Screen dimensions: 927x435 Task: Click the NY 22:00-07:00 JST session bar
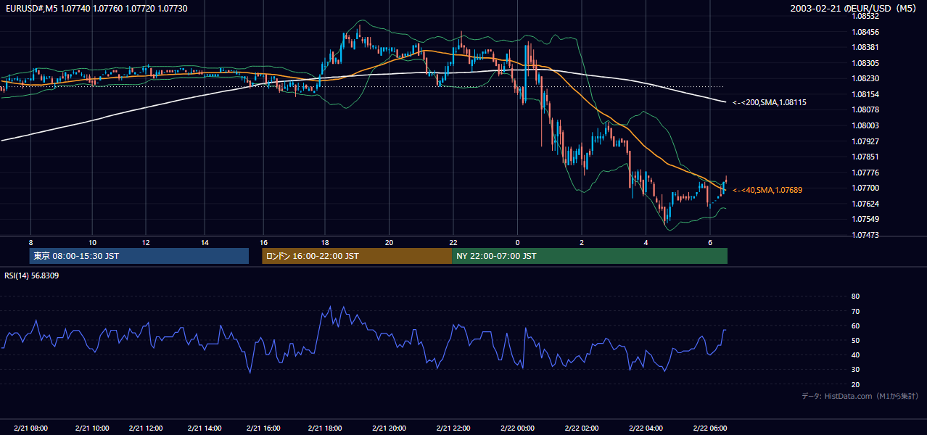pos(590,256)
